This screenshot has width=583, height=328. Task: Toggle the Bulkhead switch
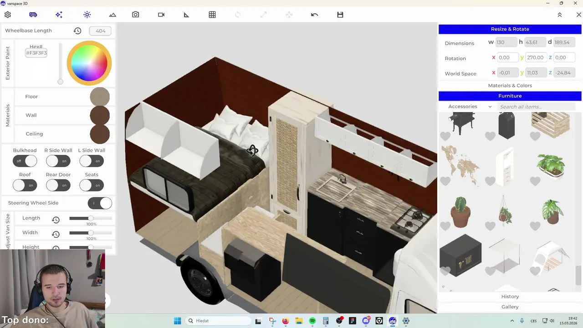click(x=25, y=161)
